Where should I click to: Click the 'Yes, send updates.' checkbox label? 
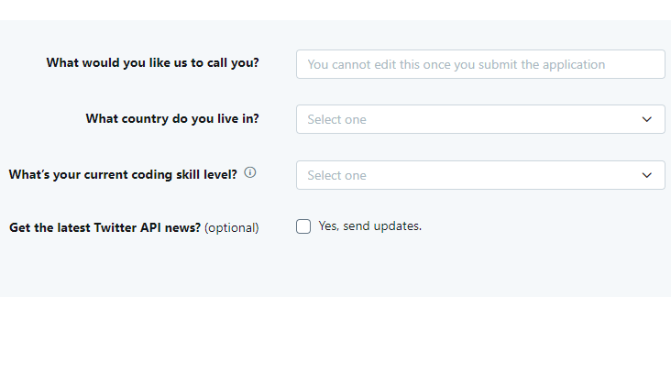point(370,225)
